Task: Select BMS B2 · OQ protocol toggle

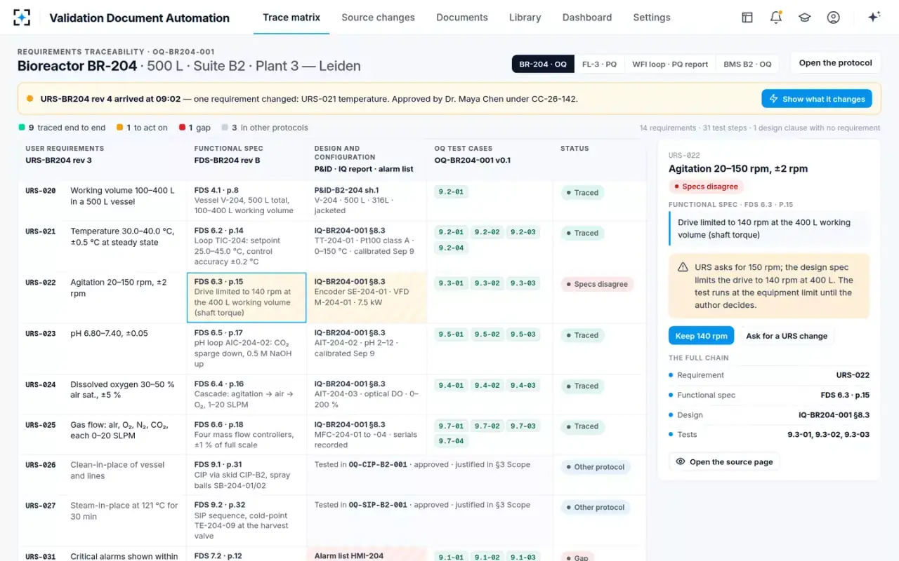Action: tap(747, 64)
